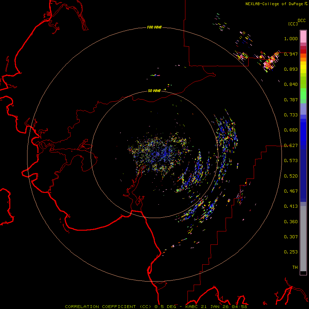This screenshot has height=309, width=309.
Task: Pick the bright green color bar segment
Action: 303,94
